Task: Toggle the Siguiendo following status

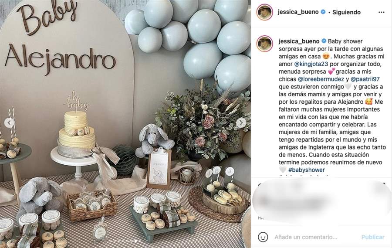Action: click(x=346, y=12)
